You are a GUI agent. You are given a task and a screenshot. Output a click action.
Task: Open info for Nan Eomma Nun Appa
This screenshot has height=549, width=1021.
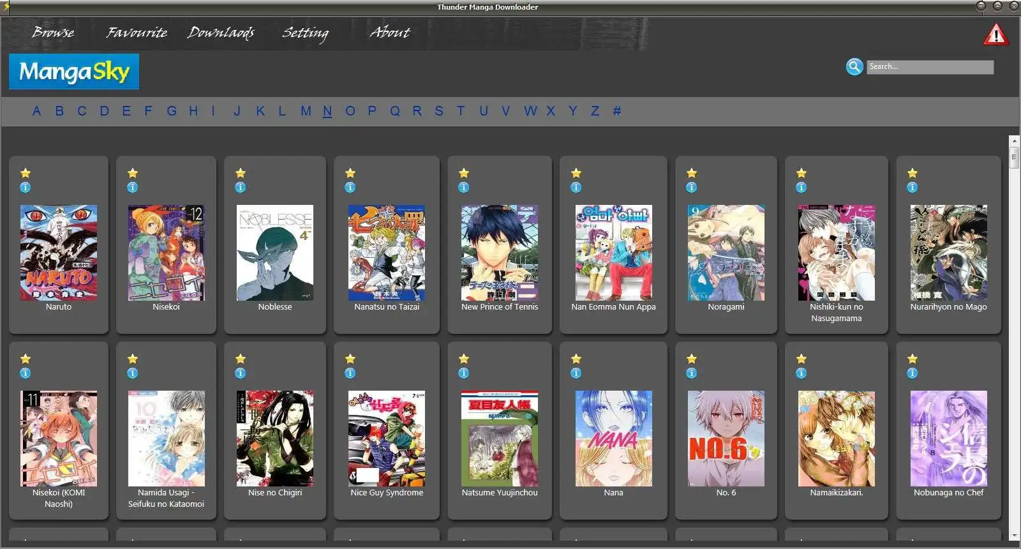576,188
